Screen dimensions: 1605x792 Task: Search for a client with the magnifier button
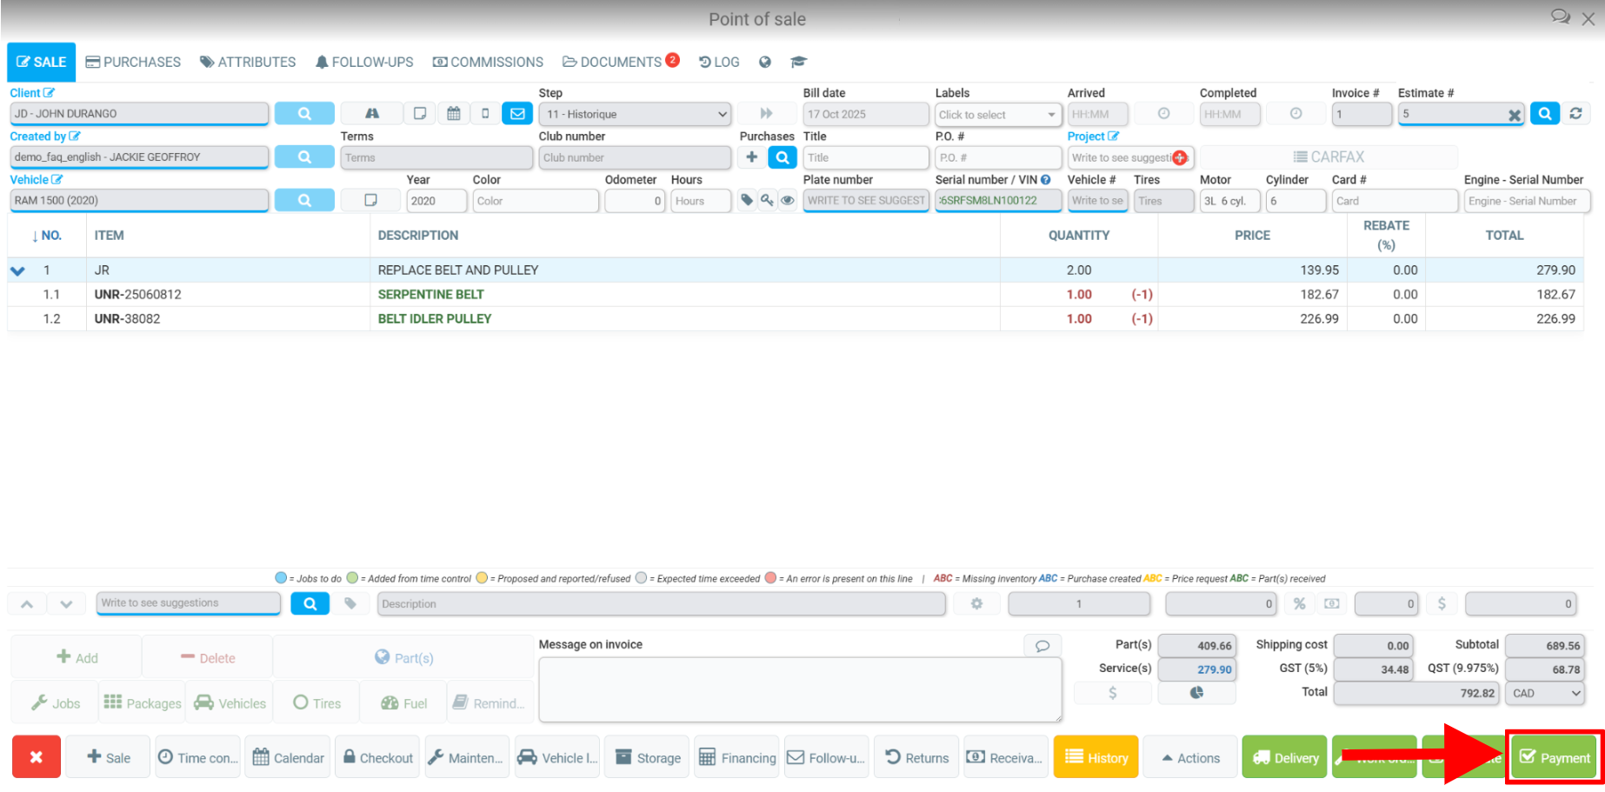(x=304, y=114)
